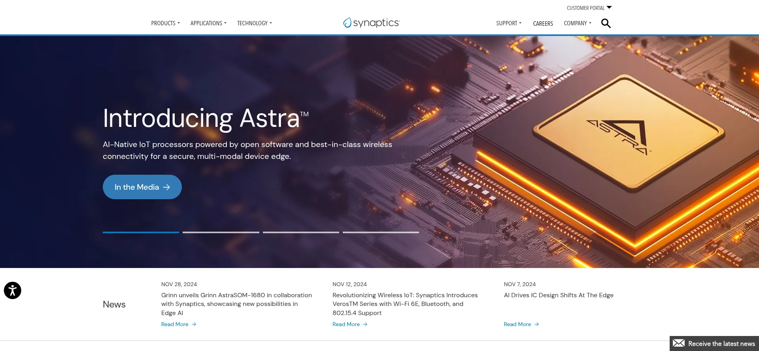Viewport: 759px width, 351px height.
Task: Click the NOV 7, 2024 date
Action: click(x=520, y=284)
